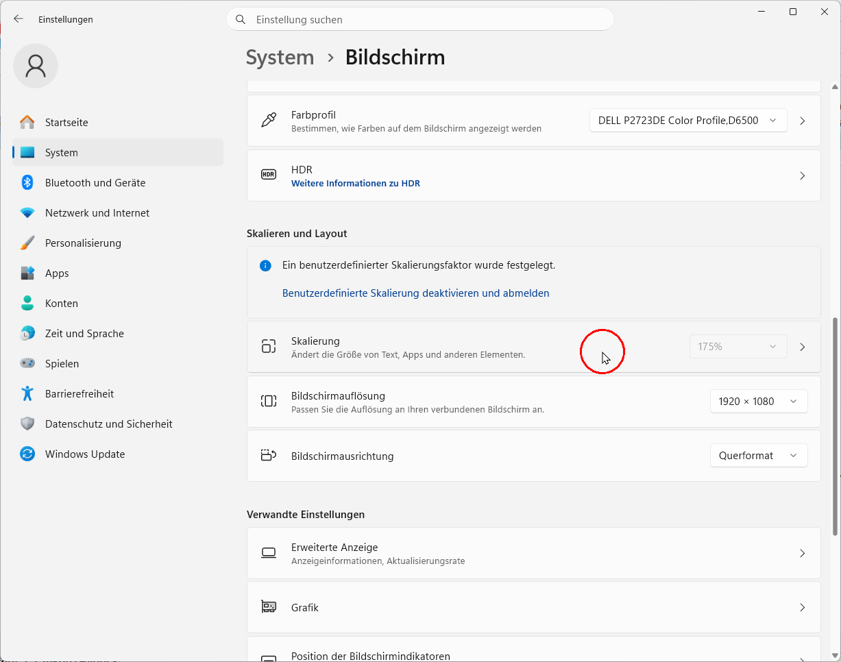This screenshot has height=662, width=841.
Task: Click the Weitere Informationen zu HDR link
Action: [x=356, y=184]
